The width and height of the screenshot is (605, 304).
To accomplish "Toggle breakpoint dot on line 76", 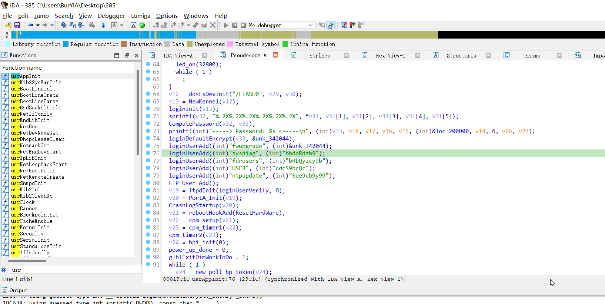I will [x=148, y=153].
